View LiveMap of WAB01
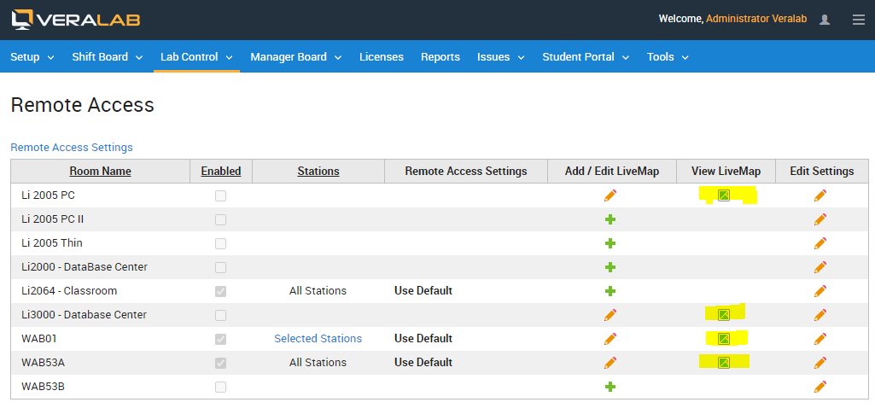Screen dimensions: 875x414 (x=724, y=338)
